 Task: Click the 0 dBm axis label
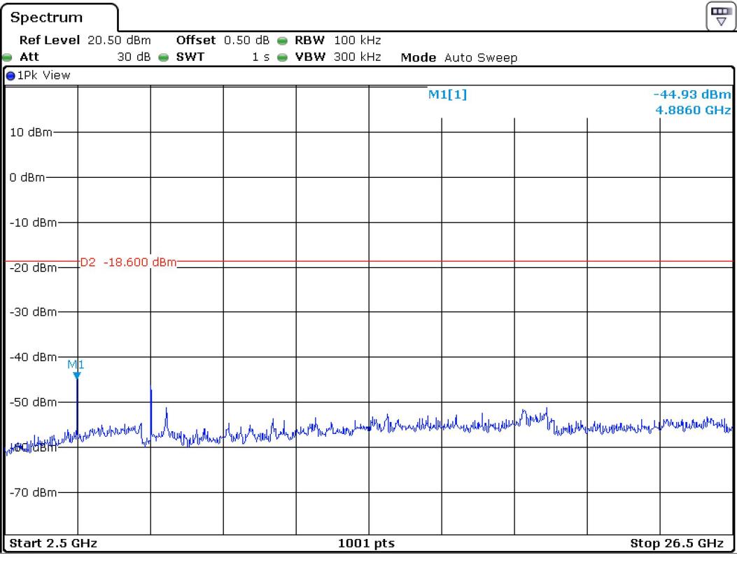point(27,178)
